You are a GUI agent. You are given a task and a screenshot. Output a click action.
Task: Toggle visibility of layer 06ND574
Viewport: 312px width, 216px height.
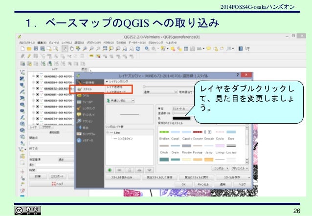click(x=37, y=119)
